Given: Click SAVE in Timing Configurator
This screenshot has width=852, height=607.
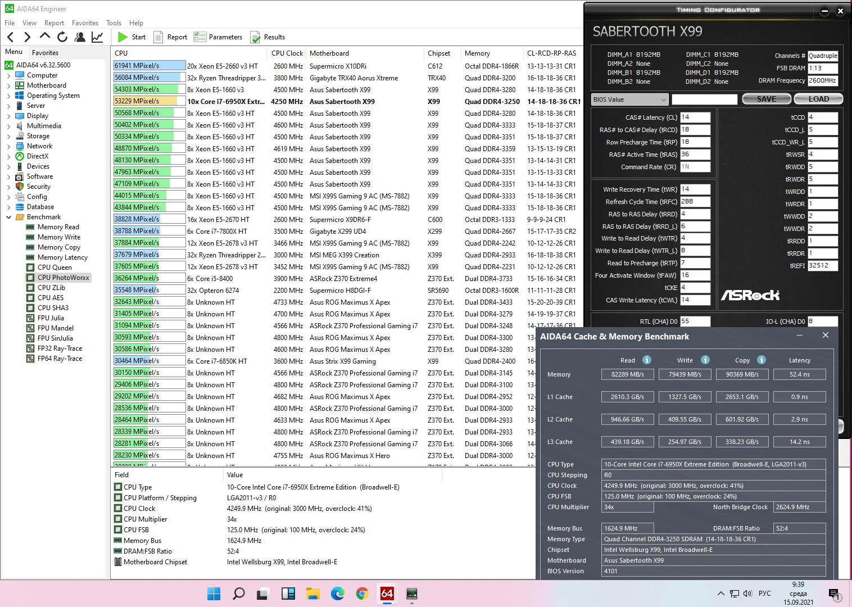Looking at the screenshot, I should point(767,99).
